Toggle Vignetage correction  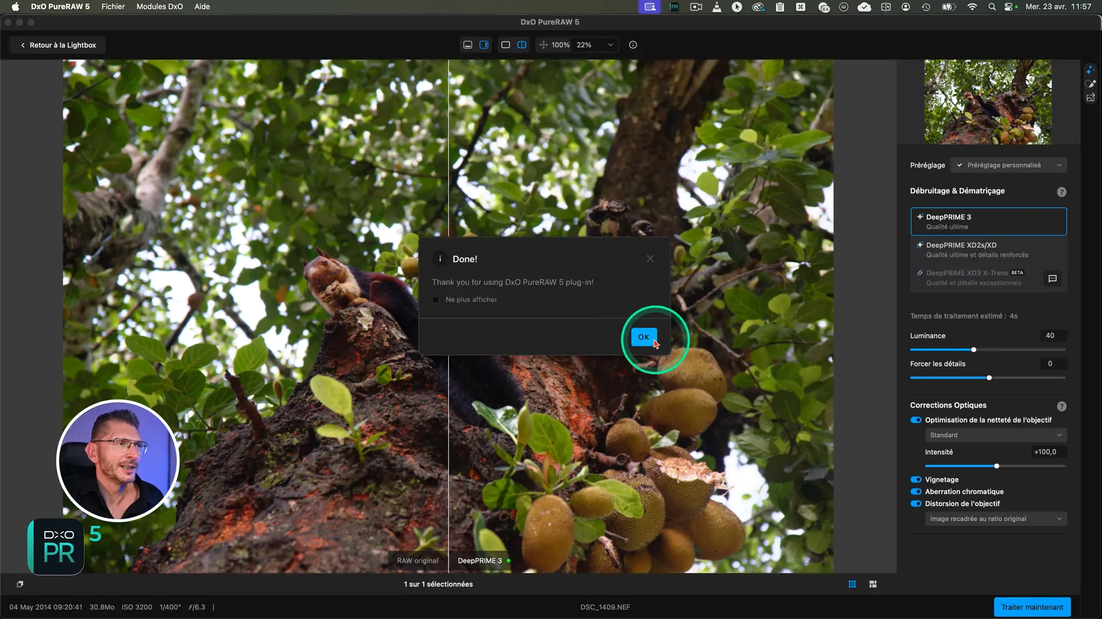tap(915, 480)
